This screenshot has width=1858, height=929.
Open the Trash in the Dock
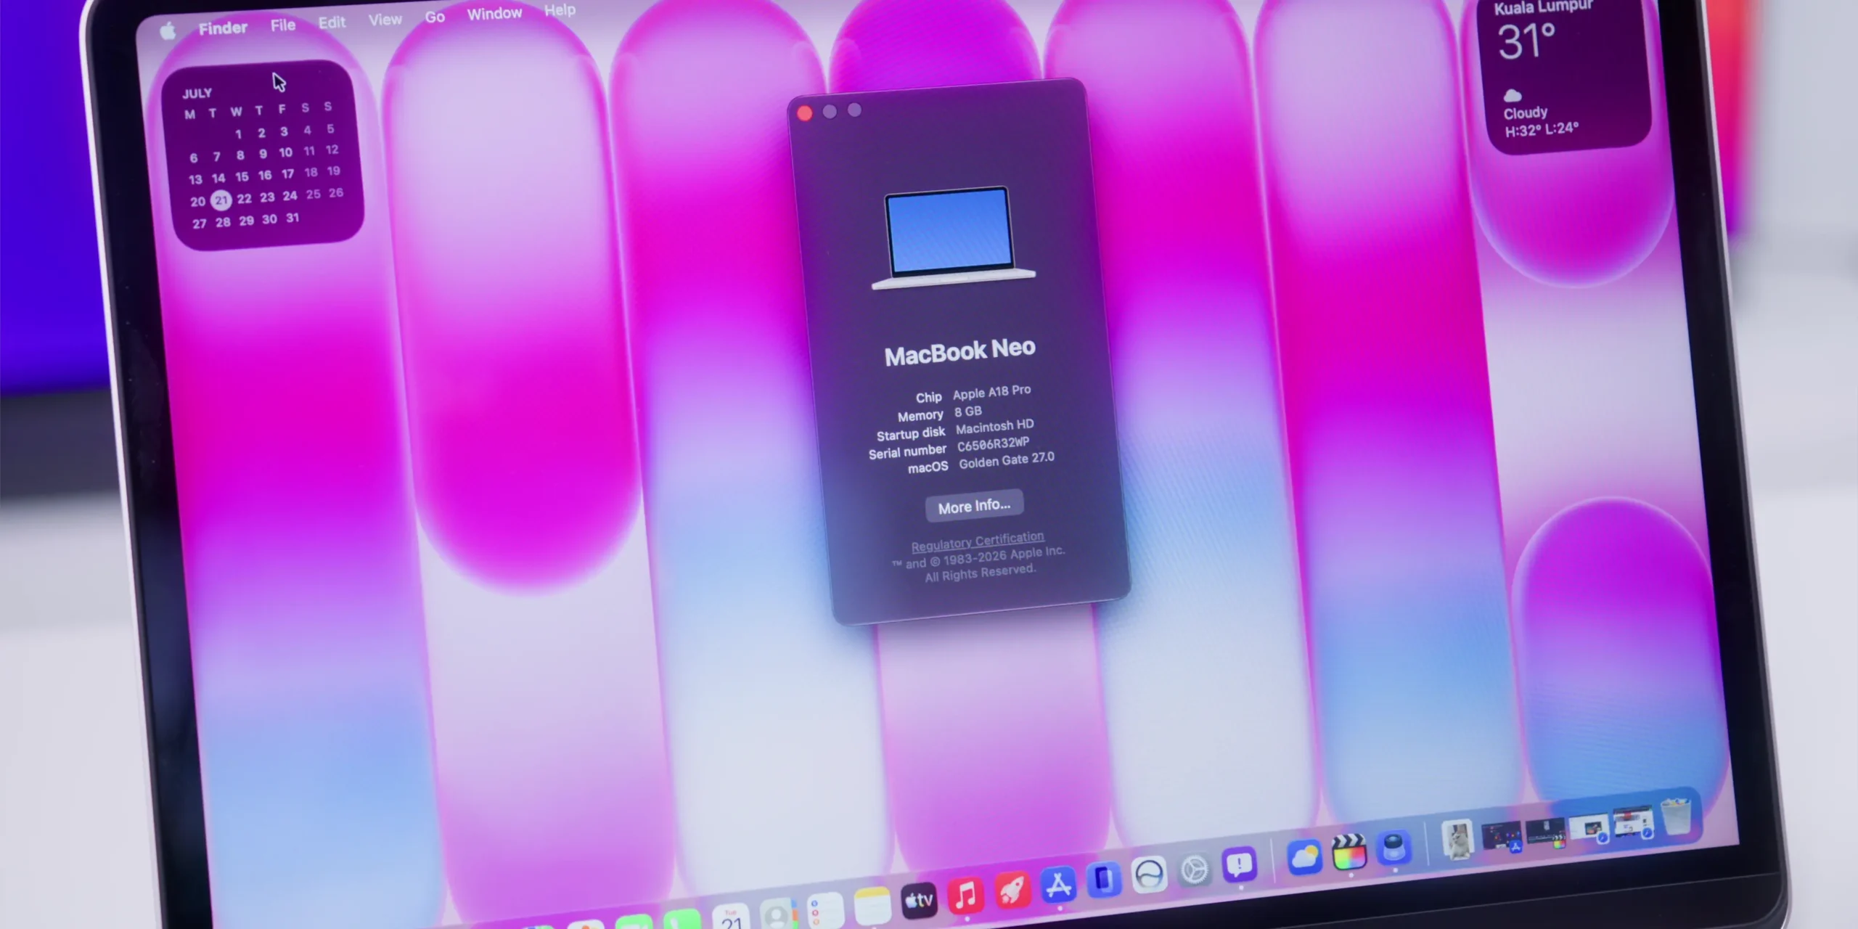click(1677, 818)
